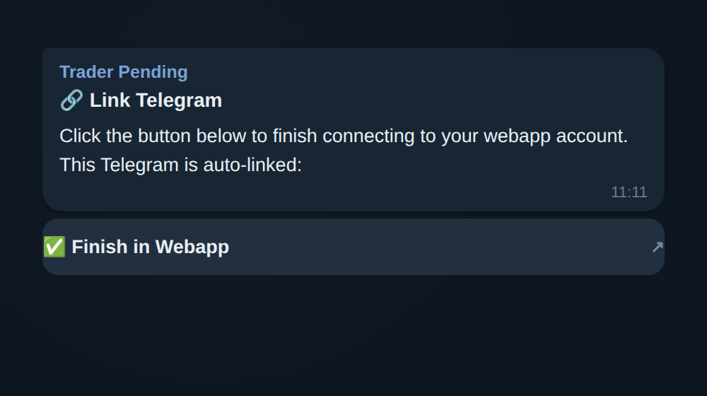Click the sentence about connecting webapp account
Screen dimensions: 707x396
point(344,136)
